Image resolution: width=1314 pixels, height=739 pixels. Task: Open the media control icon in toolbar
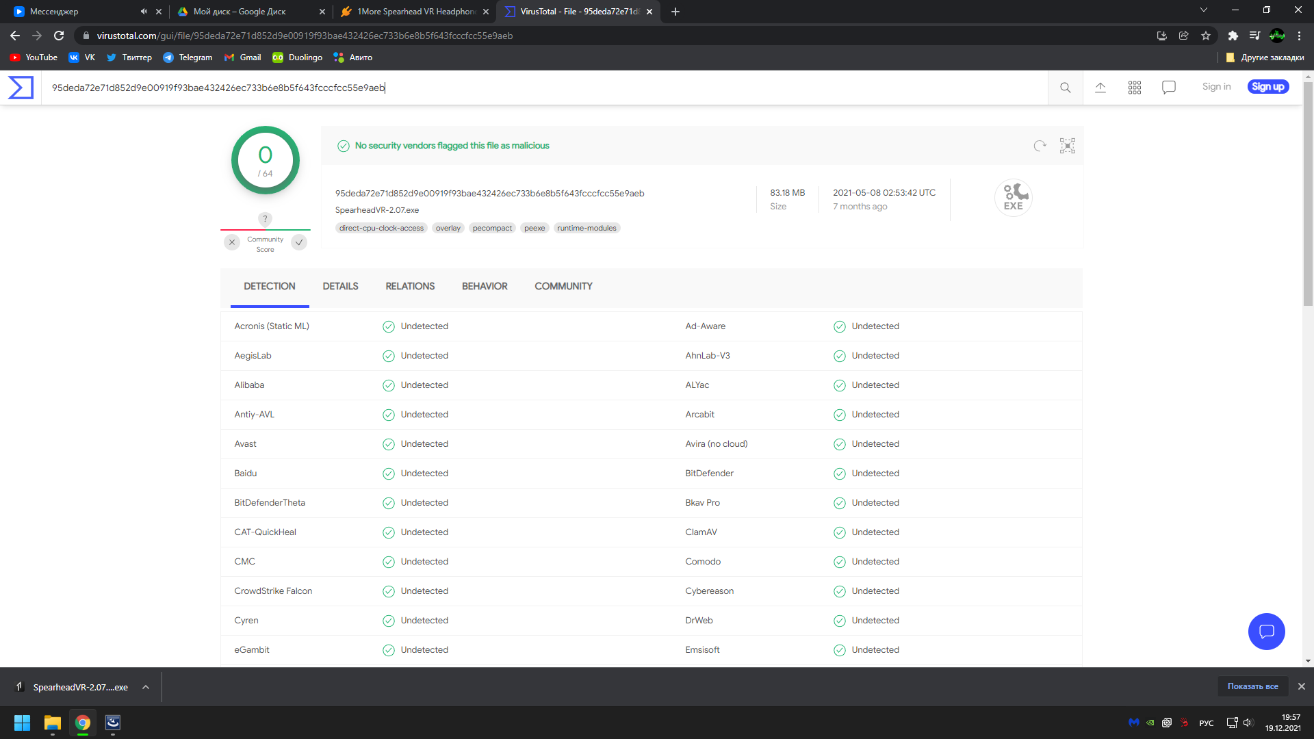pyautogui.click(x=1254, y=36)
